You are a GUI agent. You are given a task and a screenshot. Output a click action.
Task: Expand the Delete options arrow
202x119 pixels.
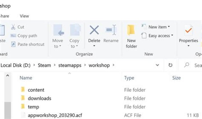tap(94, 46)
